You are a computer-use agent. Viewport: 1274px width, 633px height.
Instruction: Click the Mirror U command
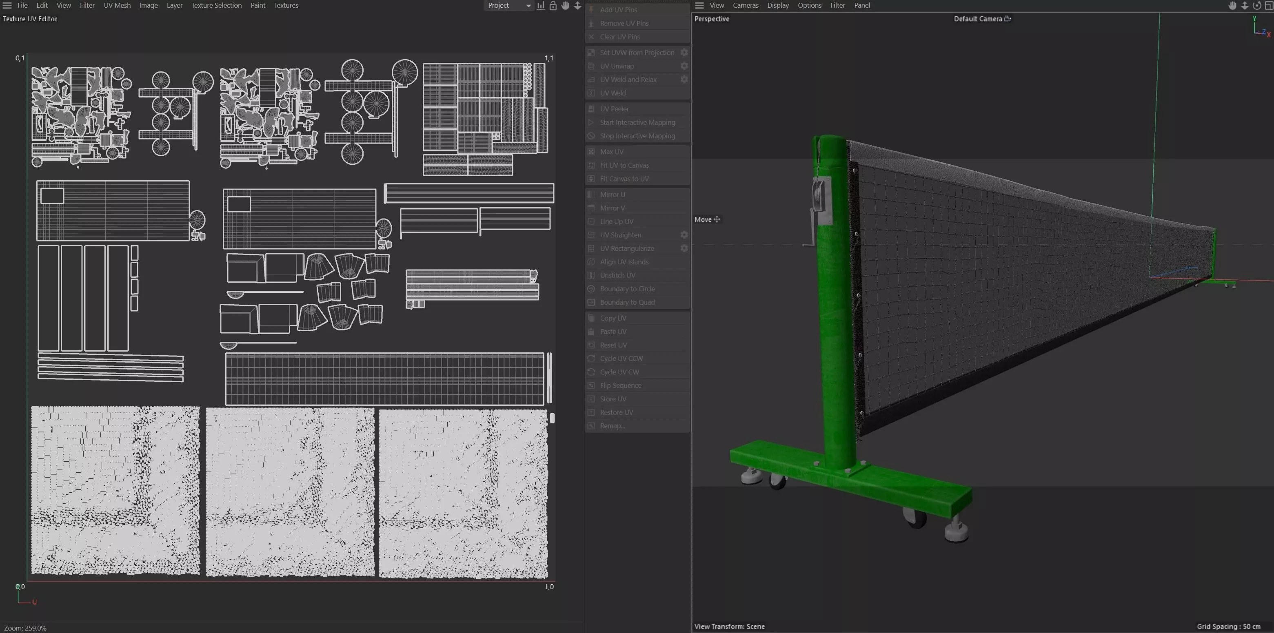pos(612,194)
